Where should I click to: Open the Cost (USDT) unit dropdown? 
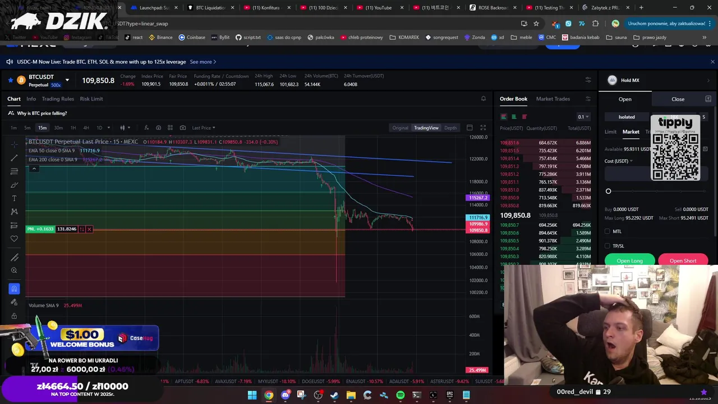(x=619, y=161)
